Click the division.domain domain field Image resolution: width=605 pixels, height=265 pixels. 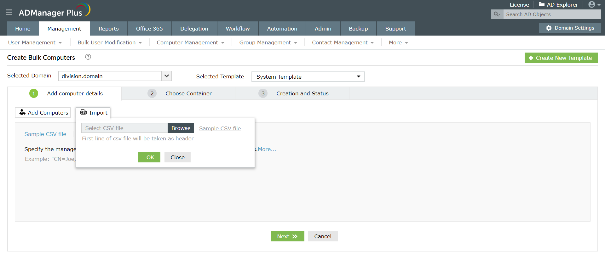click(x=110, y=76)
